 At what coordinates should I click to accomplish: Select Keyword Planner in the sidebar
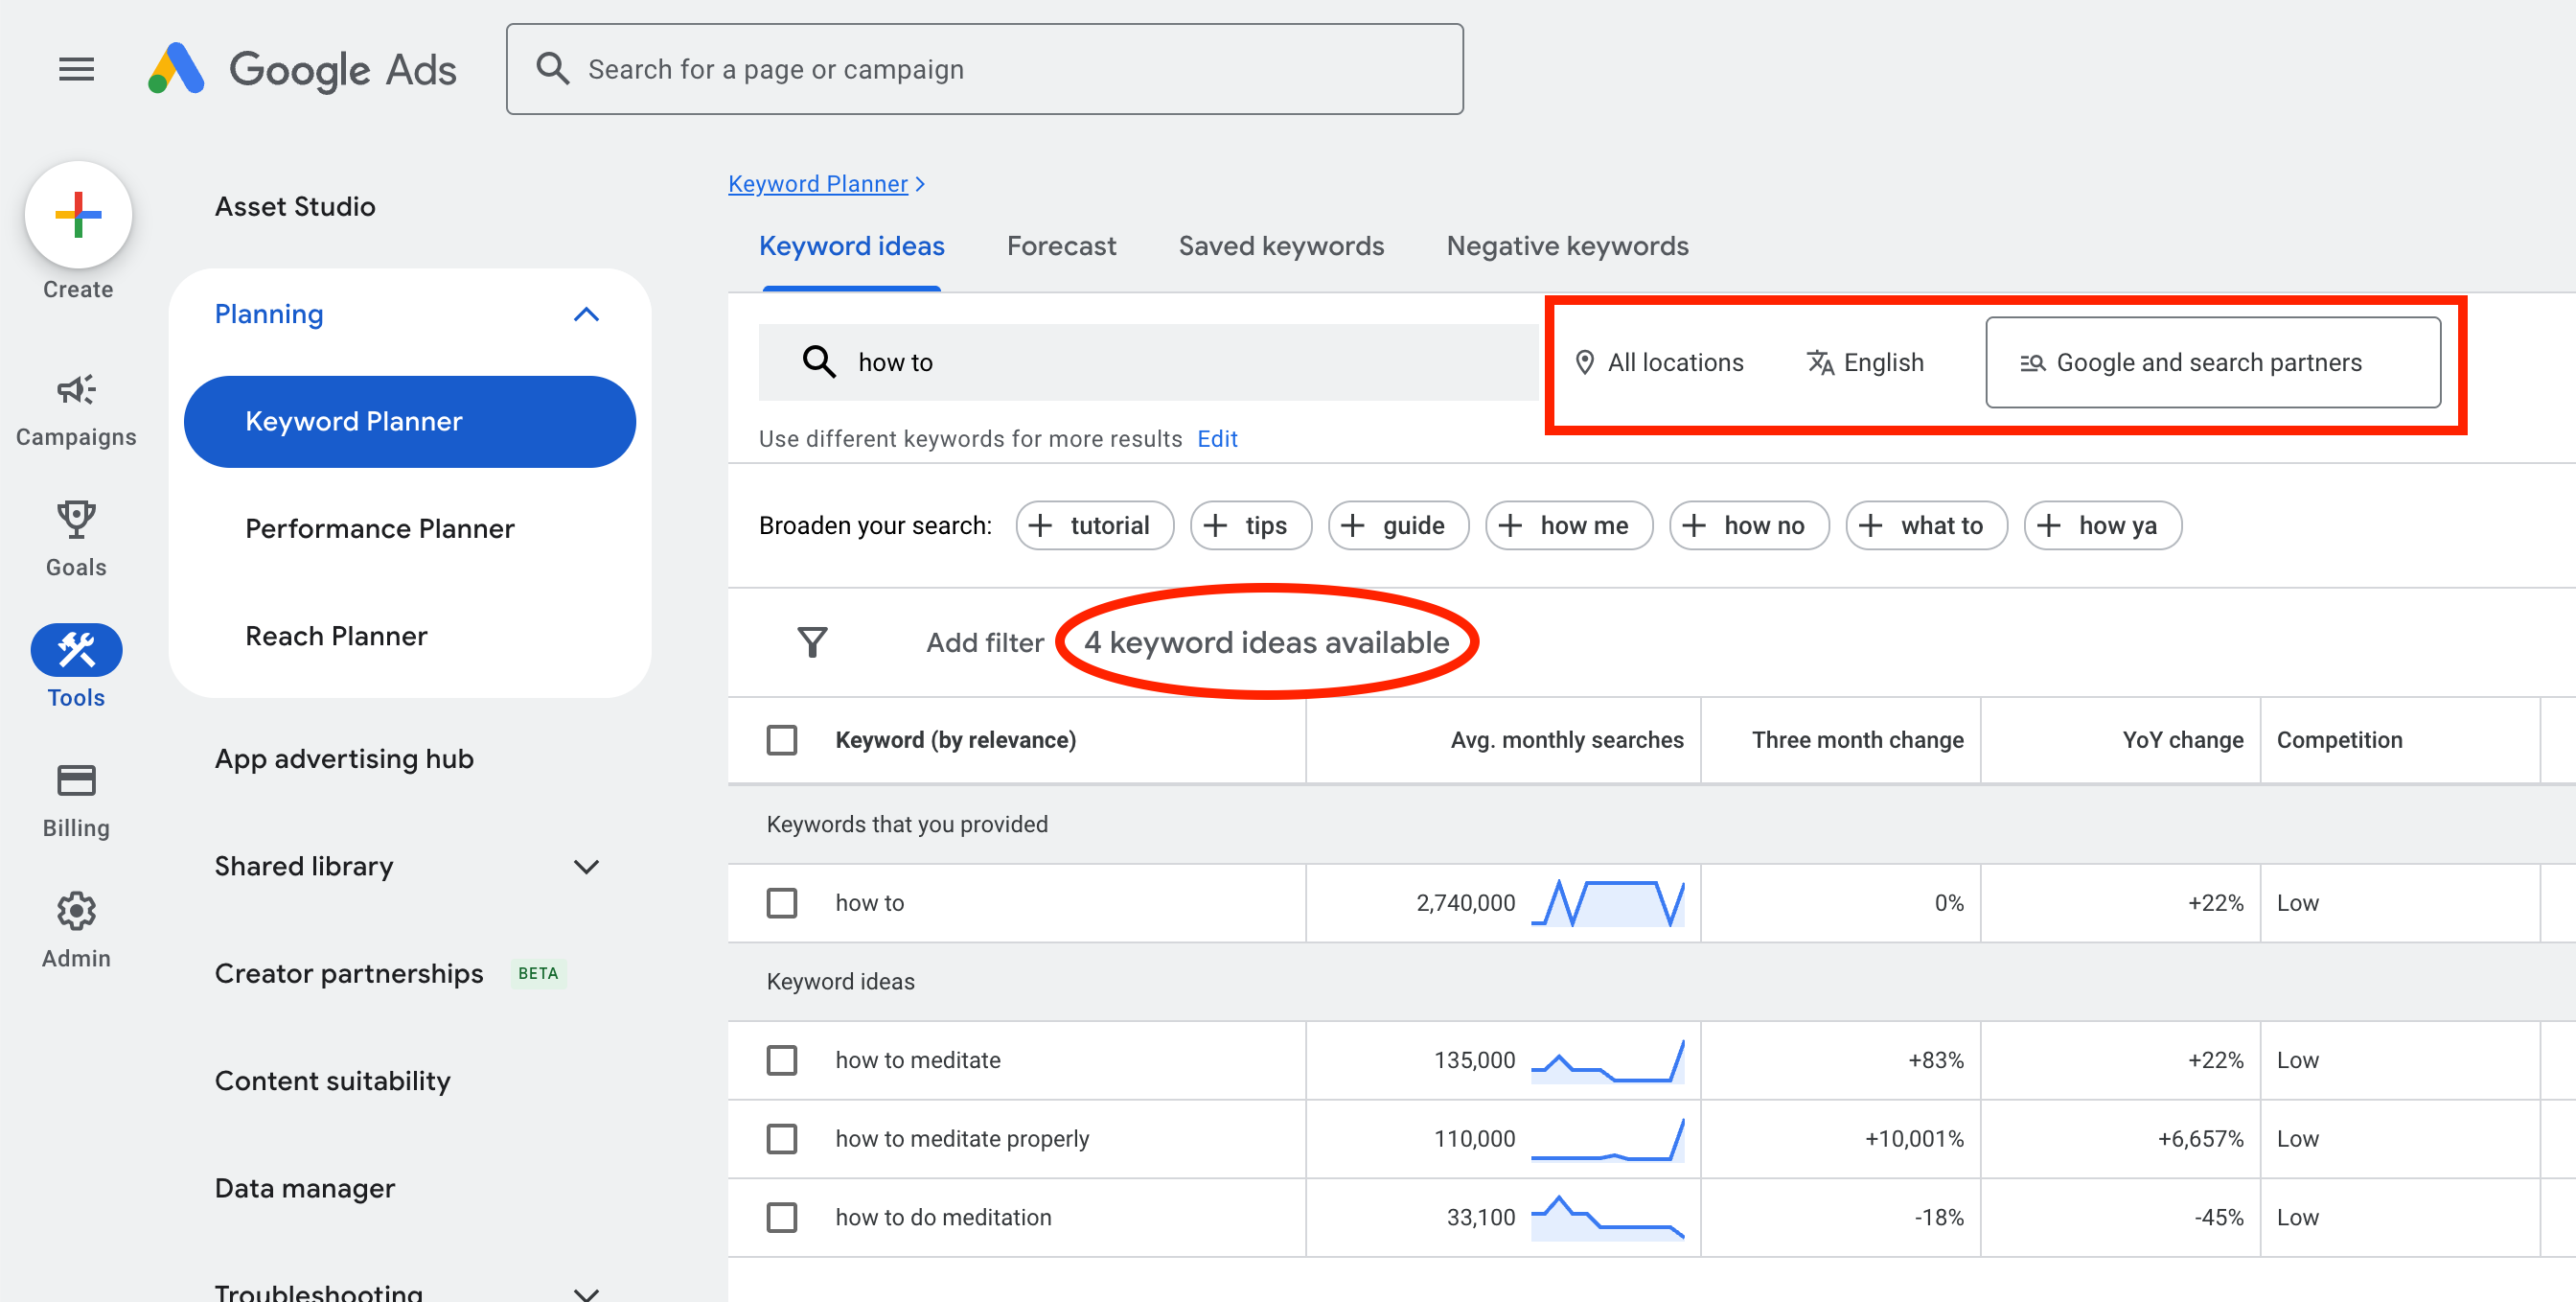click(409, 421)
